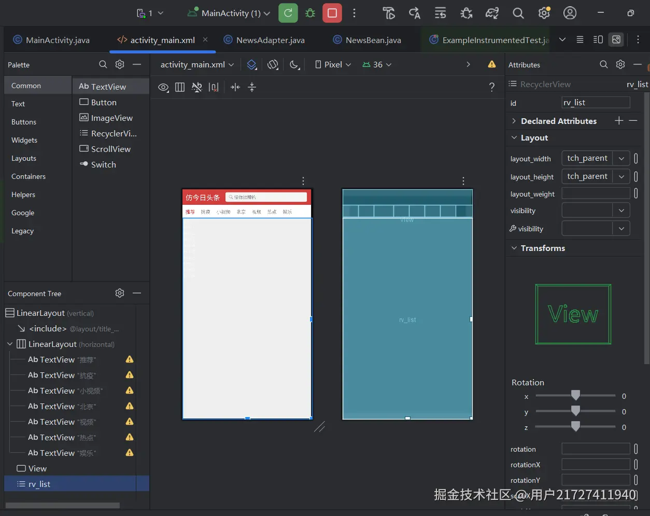Open the layout_width dropdown
650x516 pixels.
(621, 159)
